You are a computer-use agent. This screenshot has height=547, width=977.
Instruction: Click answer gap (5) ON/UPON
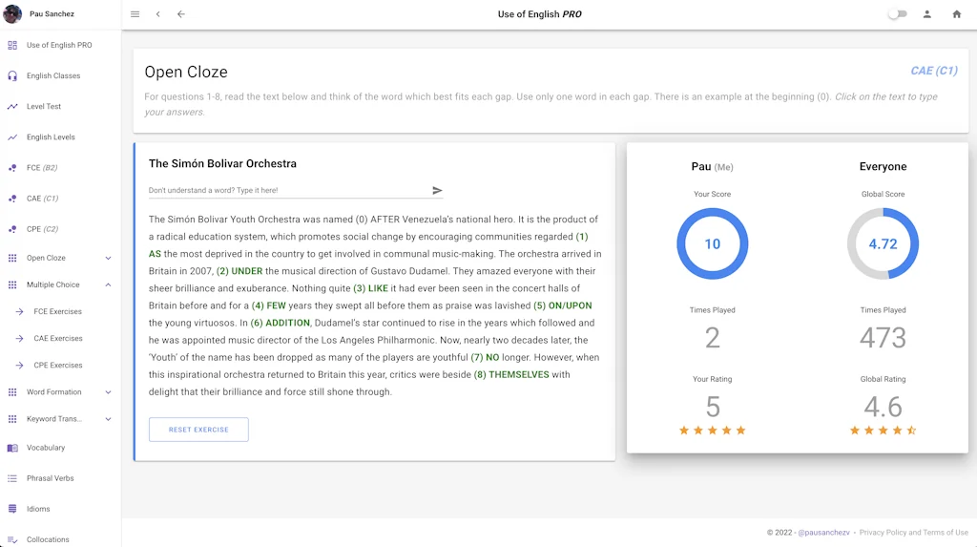[x=563, y=305]
